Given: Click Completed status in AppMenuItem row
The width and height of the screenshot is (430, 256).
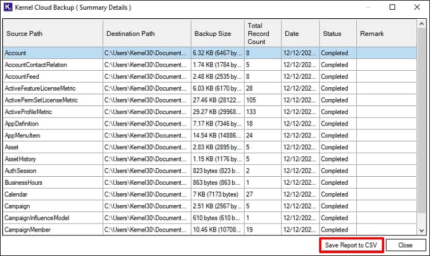Looking at the screenshot, I should [338, 135].
